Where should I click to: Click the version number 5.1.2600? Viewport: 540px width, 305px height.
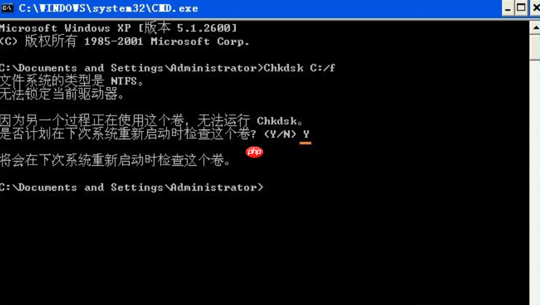coord(204,28)
